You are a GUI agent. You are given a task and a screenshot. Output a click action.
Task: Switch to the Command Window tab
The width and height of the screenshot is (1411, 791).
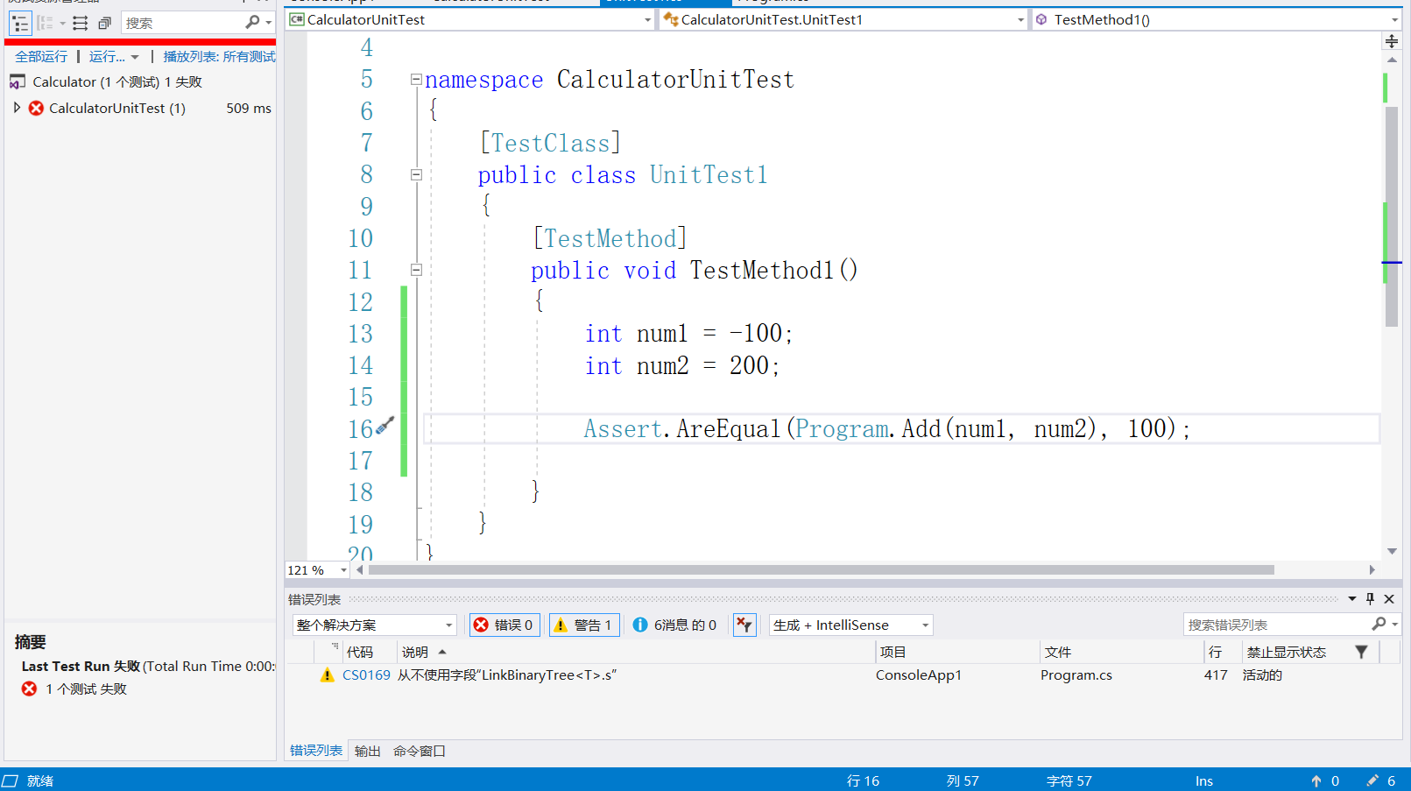420,752
